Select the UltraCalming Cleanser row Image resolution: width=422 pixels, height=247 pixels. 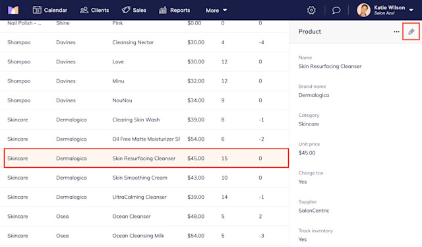tap(144, 197)
